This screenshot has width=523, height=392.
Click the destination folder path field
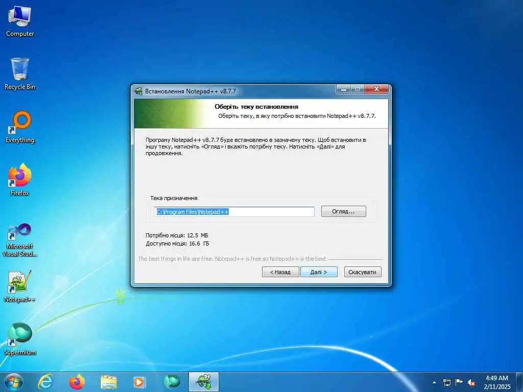click(234, 212)
